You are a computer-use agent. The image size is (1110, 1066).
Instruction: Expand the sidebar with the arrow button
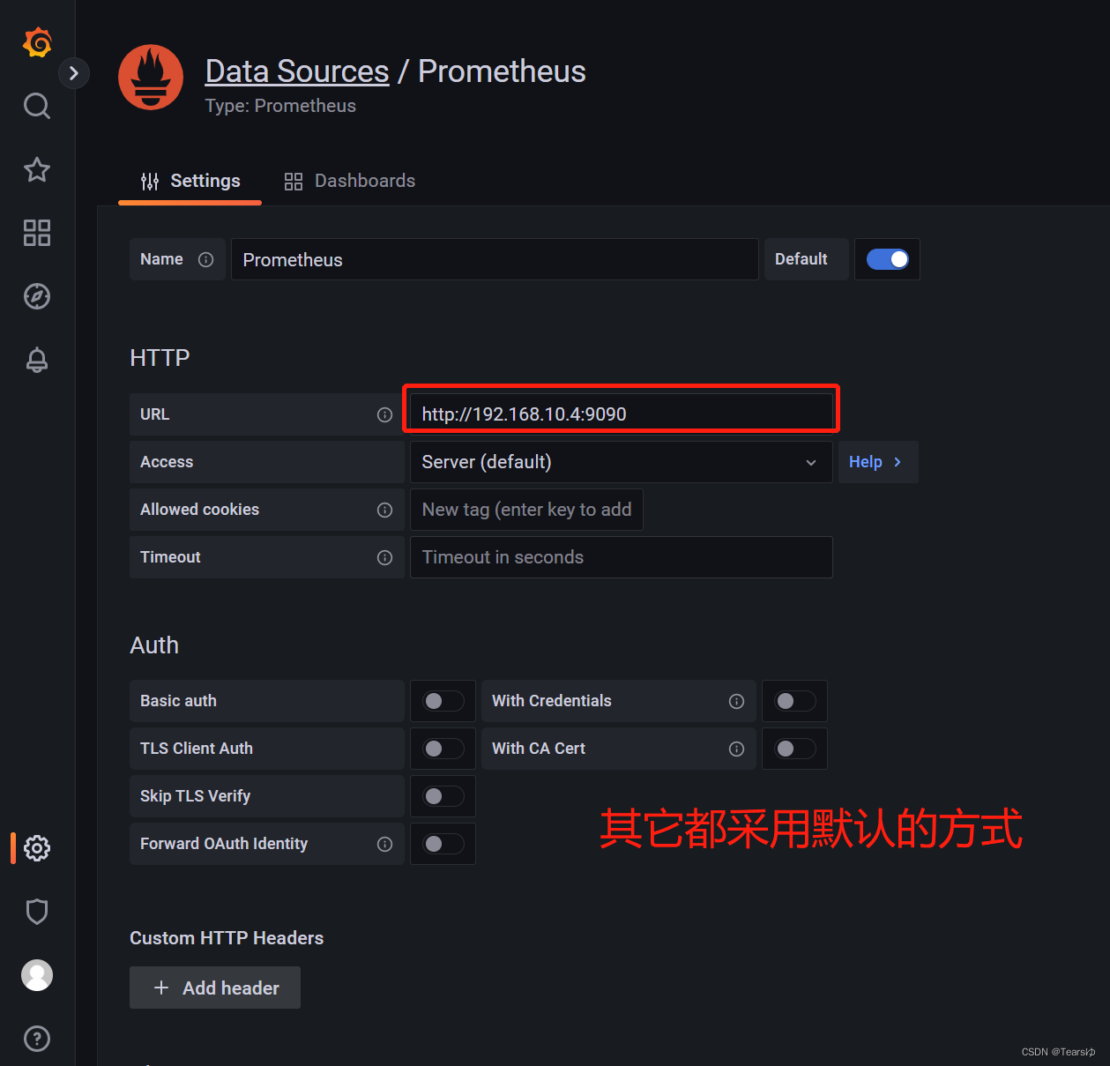point(74,73)
